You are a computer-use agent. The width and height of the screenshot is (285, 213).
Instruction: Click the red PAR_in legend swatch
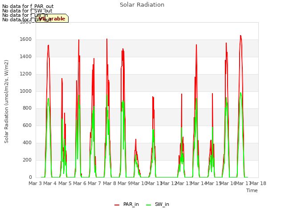coord(117,205)
